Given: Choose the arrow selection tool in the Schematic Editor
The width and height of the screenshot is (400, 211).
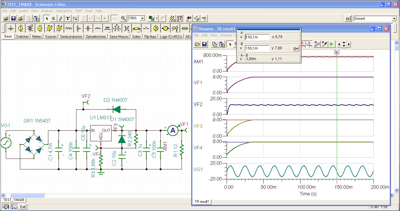Looking at the screenshot, I should [47, 18].
